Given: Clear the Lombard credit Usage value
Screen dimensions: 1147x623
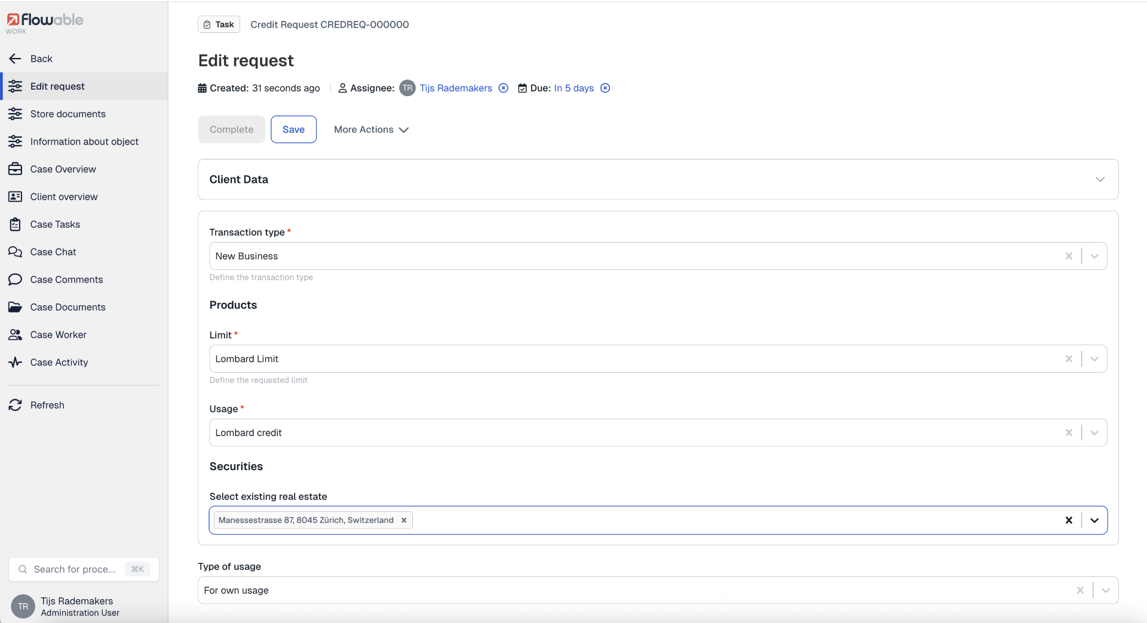Looking at the screenshot, I should pos(1069,433).
